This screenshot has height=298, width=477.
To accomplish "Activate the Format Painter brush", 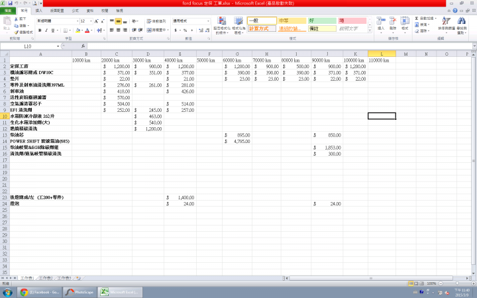I will 23,32.
